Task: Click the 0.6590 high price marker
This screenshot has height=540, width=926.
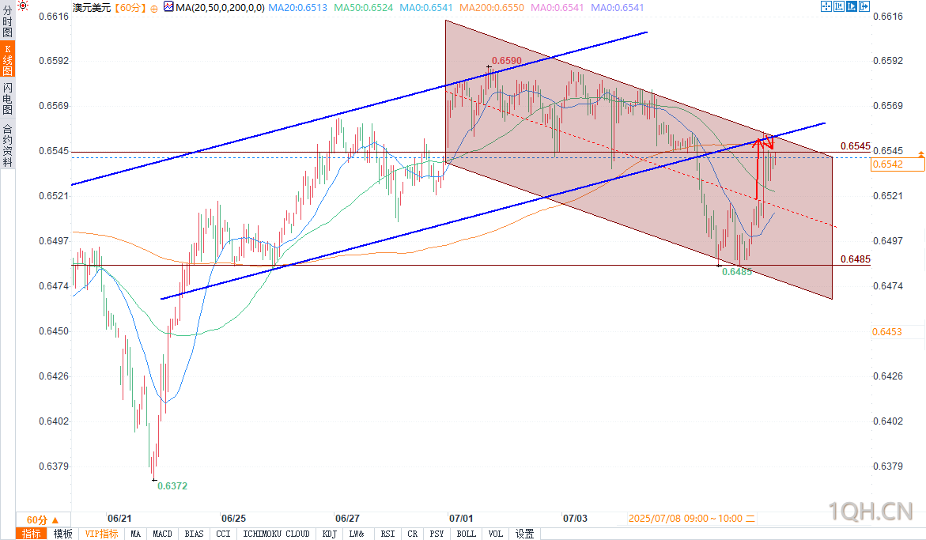Action: [507, 61]
